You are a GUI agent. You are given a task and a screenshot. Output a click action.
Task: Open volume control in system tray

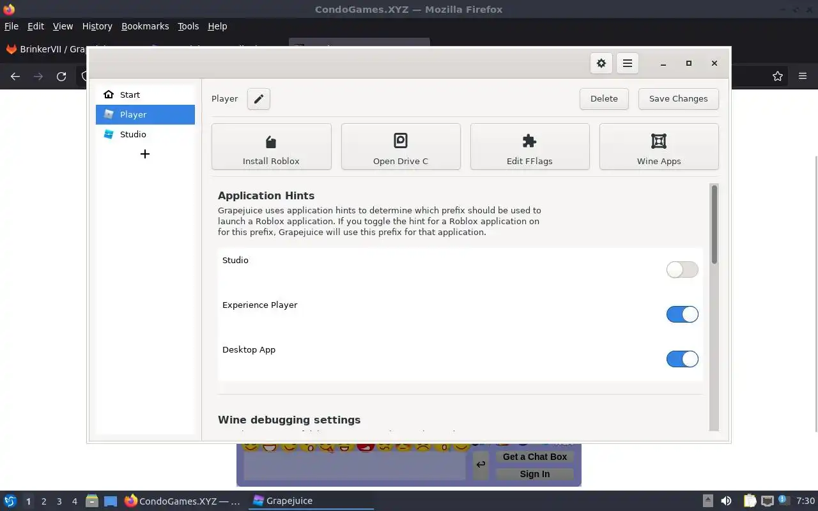tap(726, 501)
